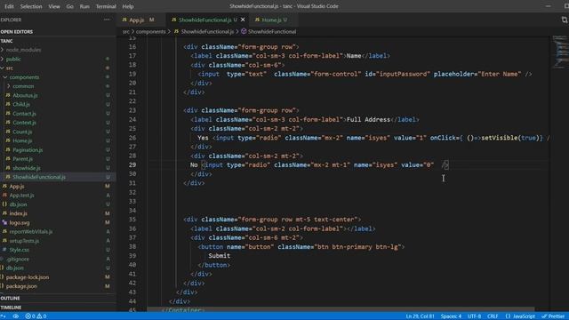
Task: Click the horizontal editor scrollbar
Action: pyautogui.click(x=341, y=309)
